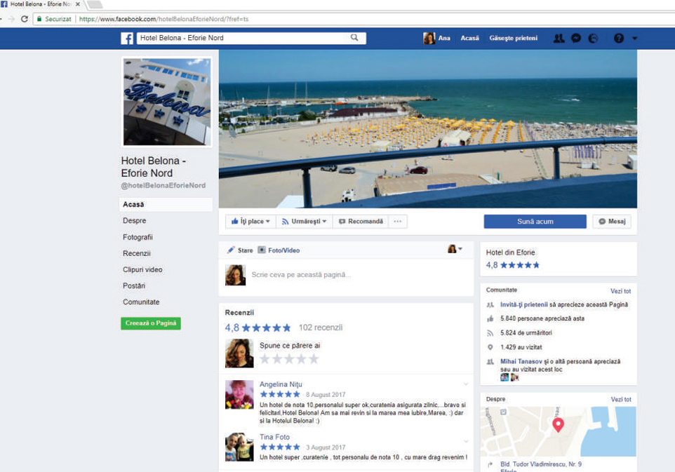Reload the page with browser refresh icon
The height and width of the screenshot is (472, 675).
25,19
